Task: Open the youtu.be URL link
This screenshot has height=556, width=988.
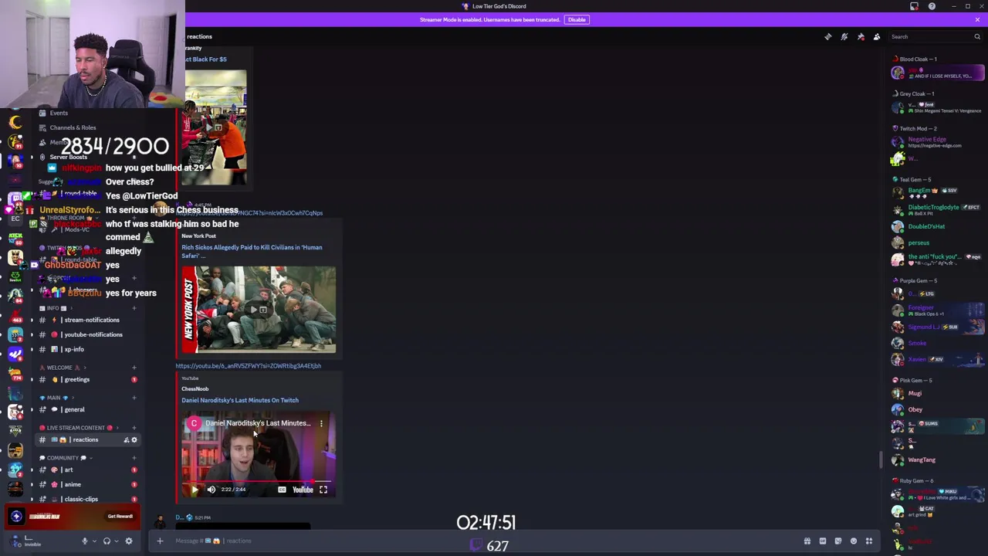Action: click(x=248, y=366)
